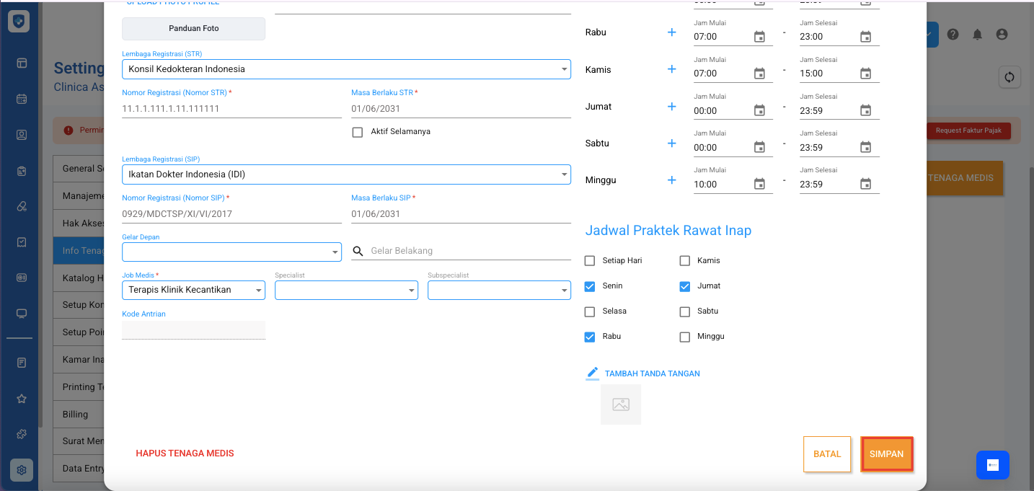Click the plus icon next to Rabu
The width and height of the screenshot is (1034, 491).
[x=671, y=32]
